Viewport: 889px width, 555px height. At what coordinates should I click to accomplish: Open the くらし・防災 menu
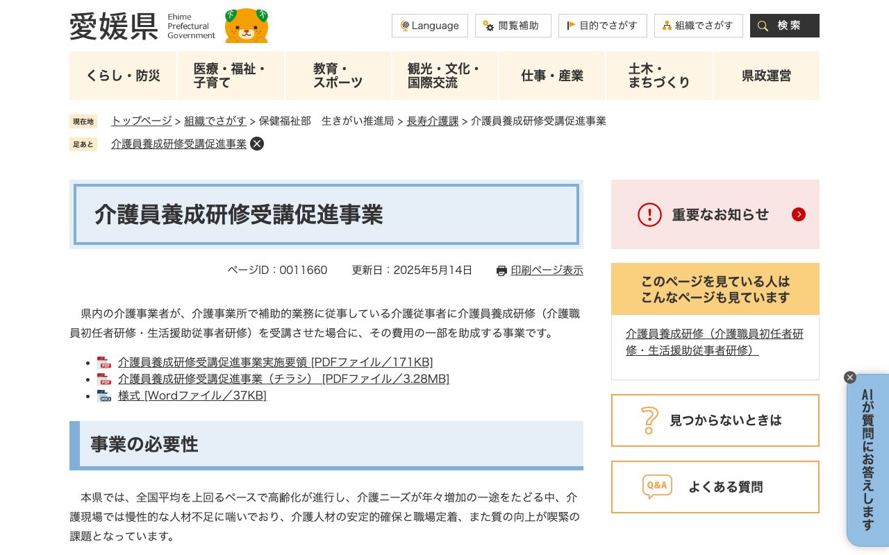pyautogui.click(x=123, y=76)
